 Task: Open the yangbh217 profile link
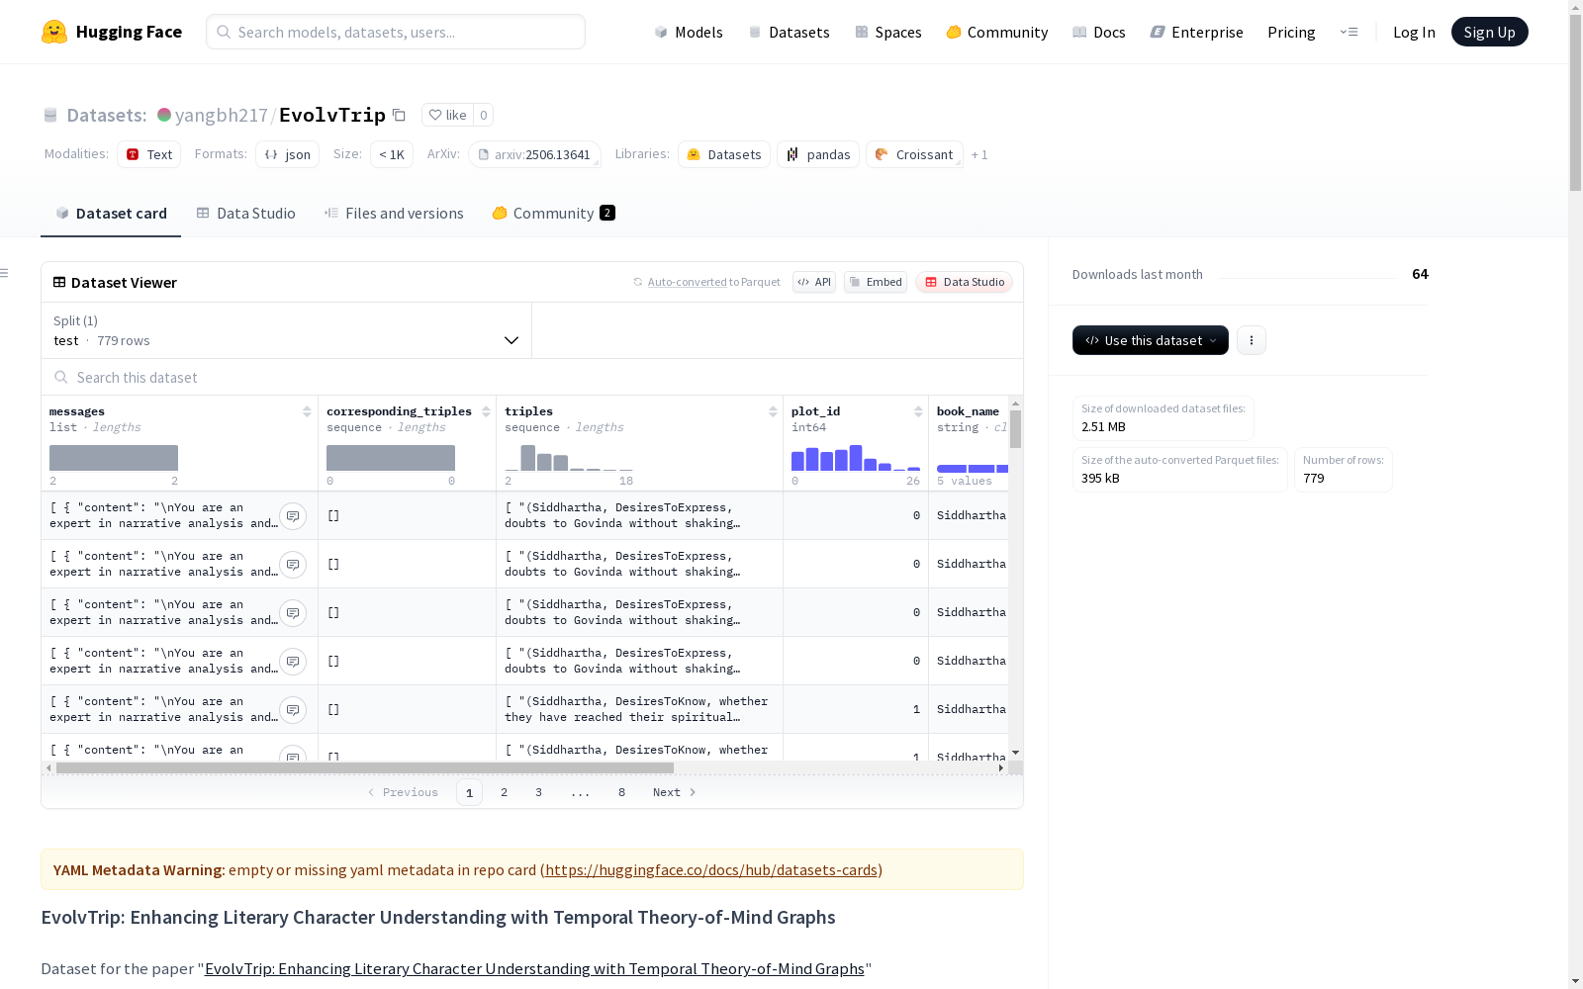coord(222,115)
